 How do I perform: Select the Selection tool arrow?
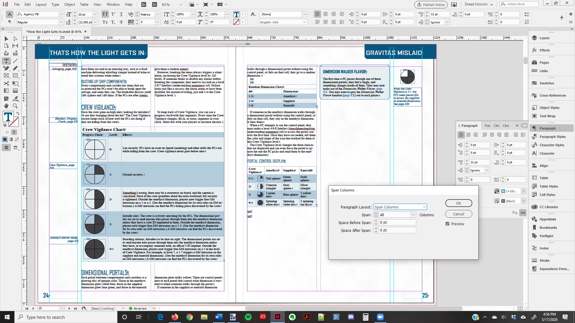(x=6, y=39)
